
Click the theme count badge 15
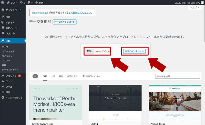click(x=35, y=76)
